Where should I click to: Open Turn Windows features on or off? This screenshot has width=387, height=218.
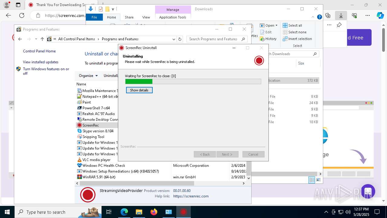pos(46,71)
